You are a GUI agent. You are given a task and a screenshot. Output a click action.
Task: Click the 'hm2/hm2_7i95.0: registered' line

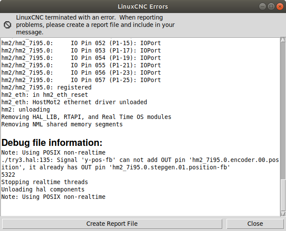click(x=46, y=87)
